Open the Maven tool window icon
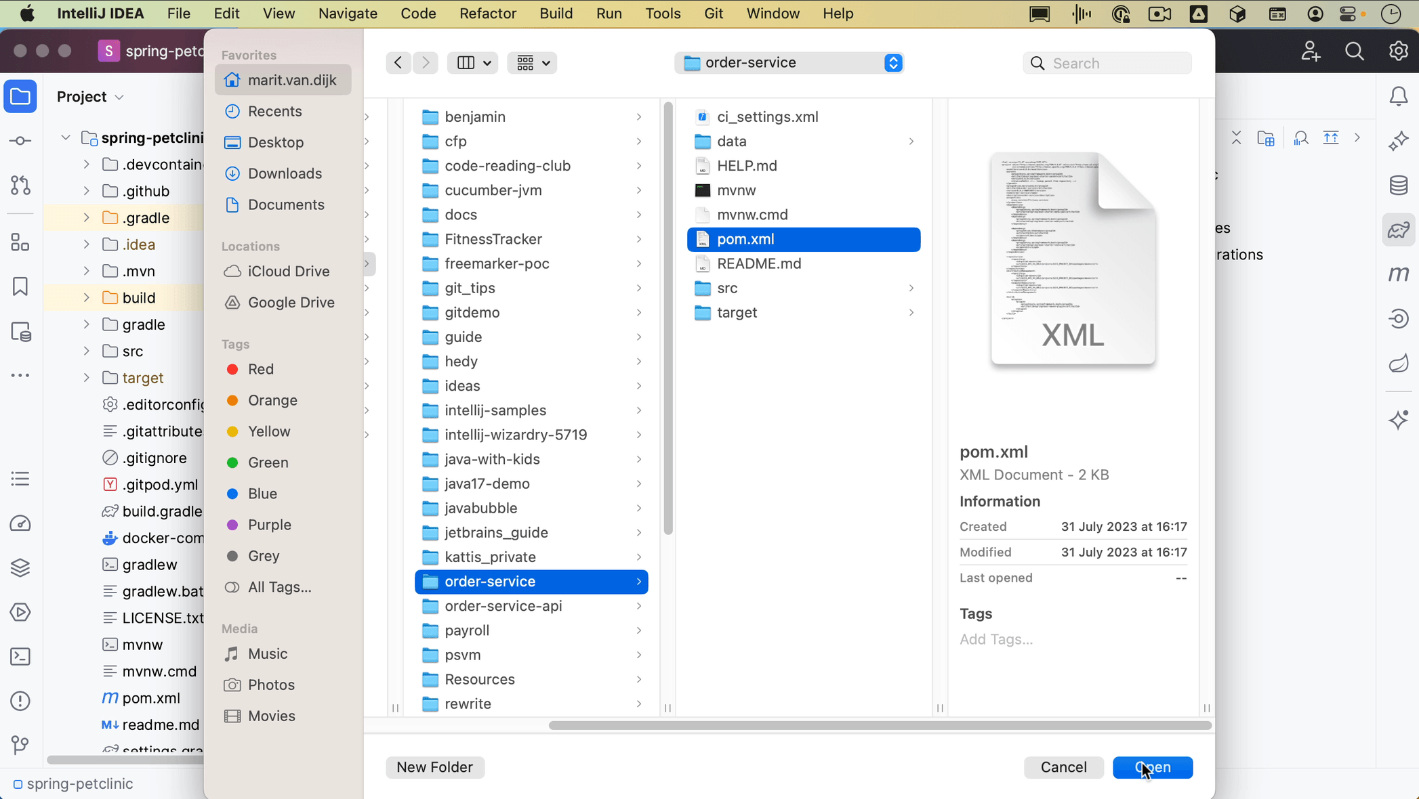Viewport: 1419px width, 799px height. coord(1399,274)
